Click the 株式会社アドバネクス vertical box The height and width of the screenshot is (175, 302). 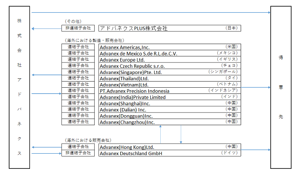point(19,87)
